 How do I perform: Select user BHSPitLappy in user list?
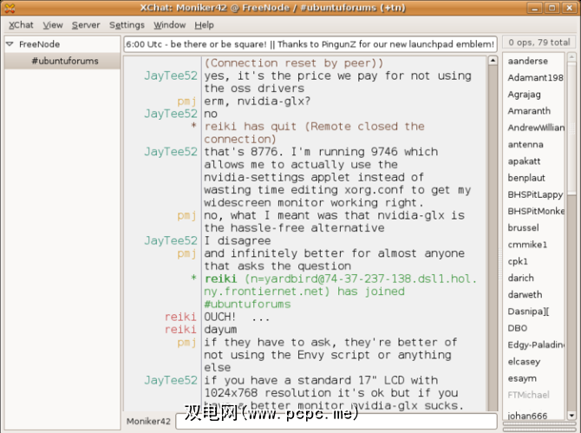point(535,194)
